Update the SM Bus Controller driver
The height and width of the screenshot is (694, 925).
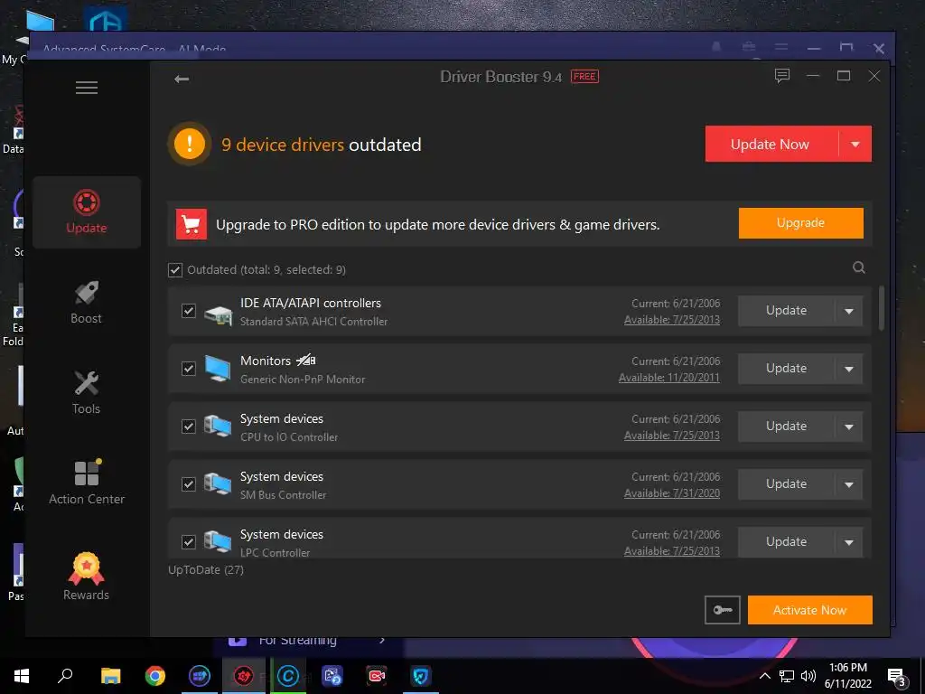tap(787, 484)
